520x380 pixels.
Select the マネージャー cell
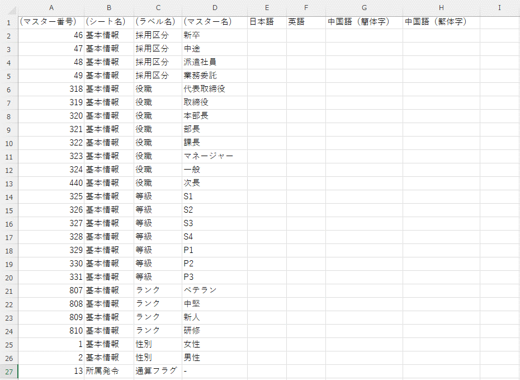pos(215,156)
